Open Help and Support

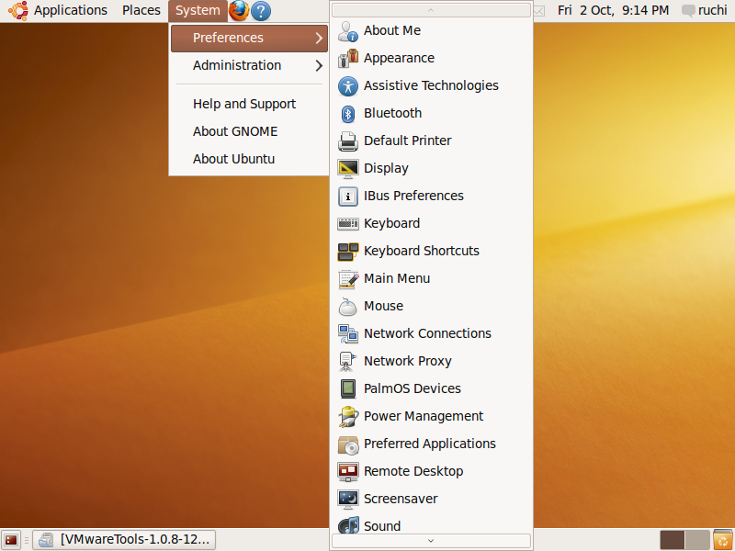tap(244, 104)
